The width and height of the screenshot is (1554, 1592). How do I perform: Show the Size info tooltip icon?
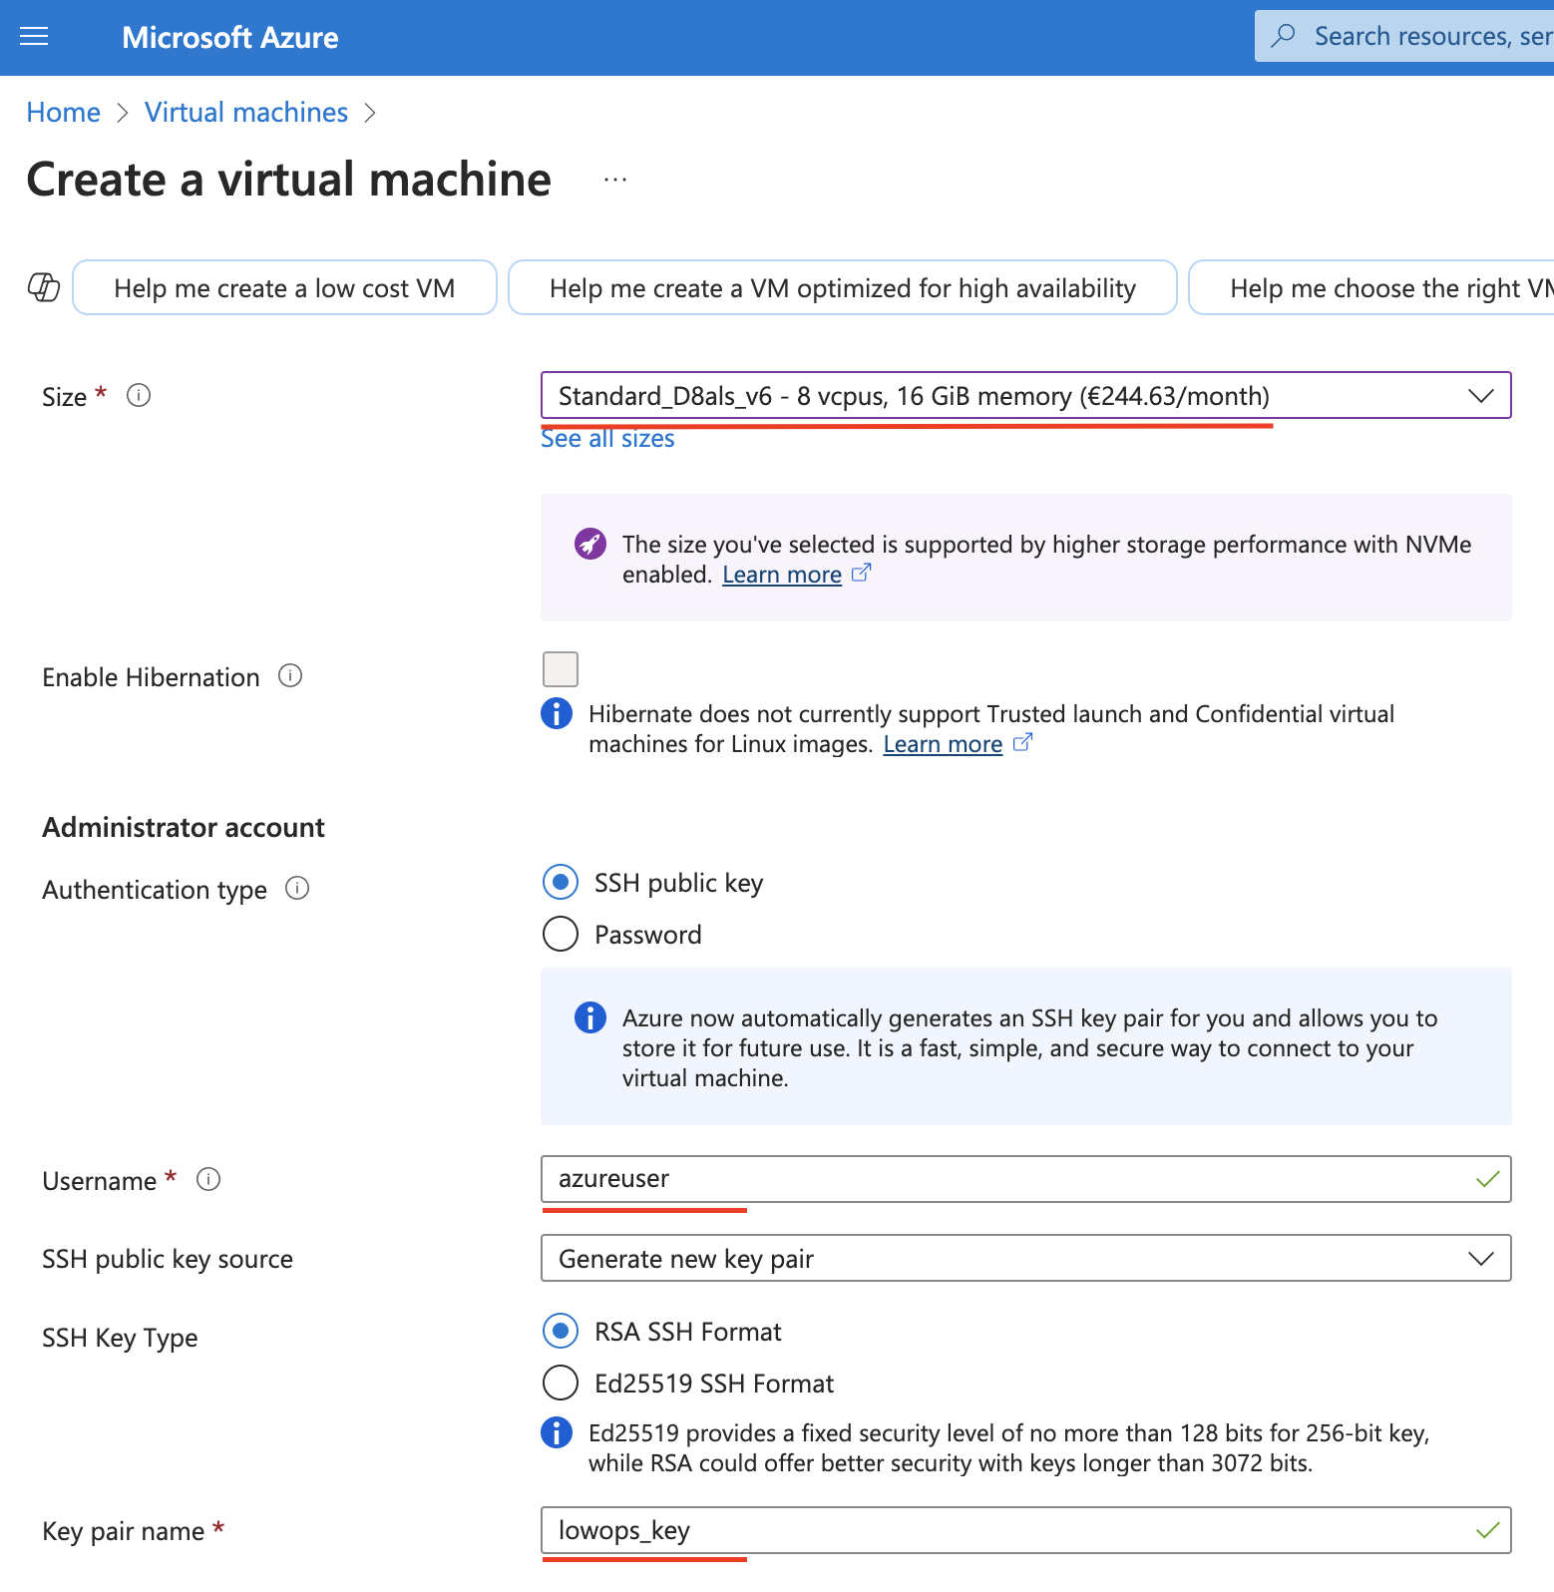pyautogui.click(x=139, y=395)
